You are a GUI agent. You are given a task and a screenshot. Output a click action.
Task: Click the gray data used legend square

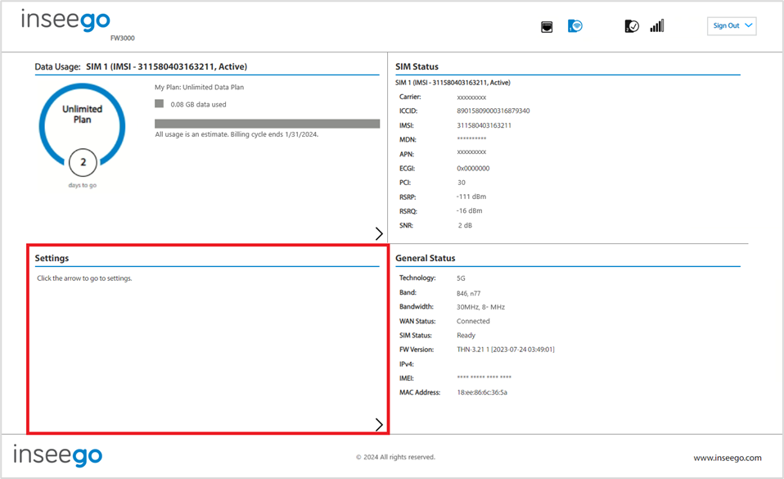[159, 104]
